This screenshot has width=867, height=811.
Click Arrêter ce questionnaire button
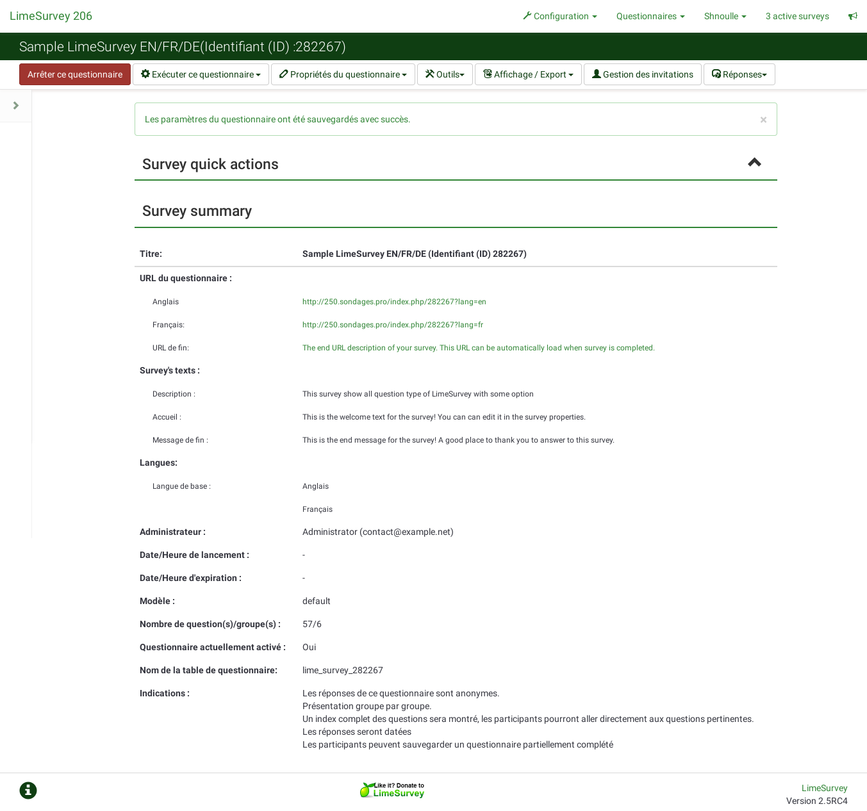click(x=75, y=74)
